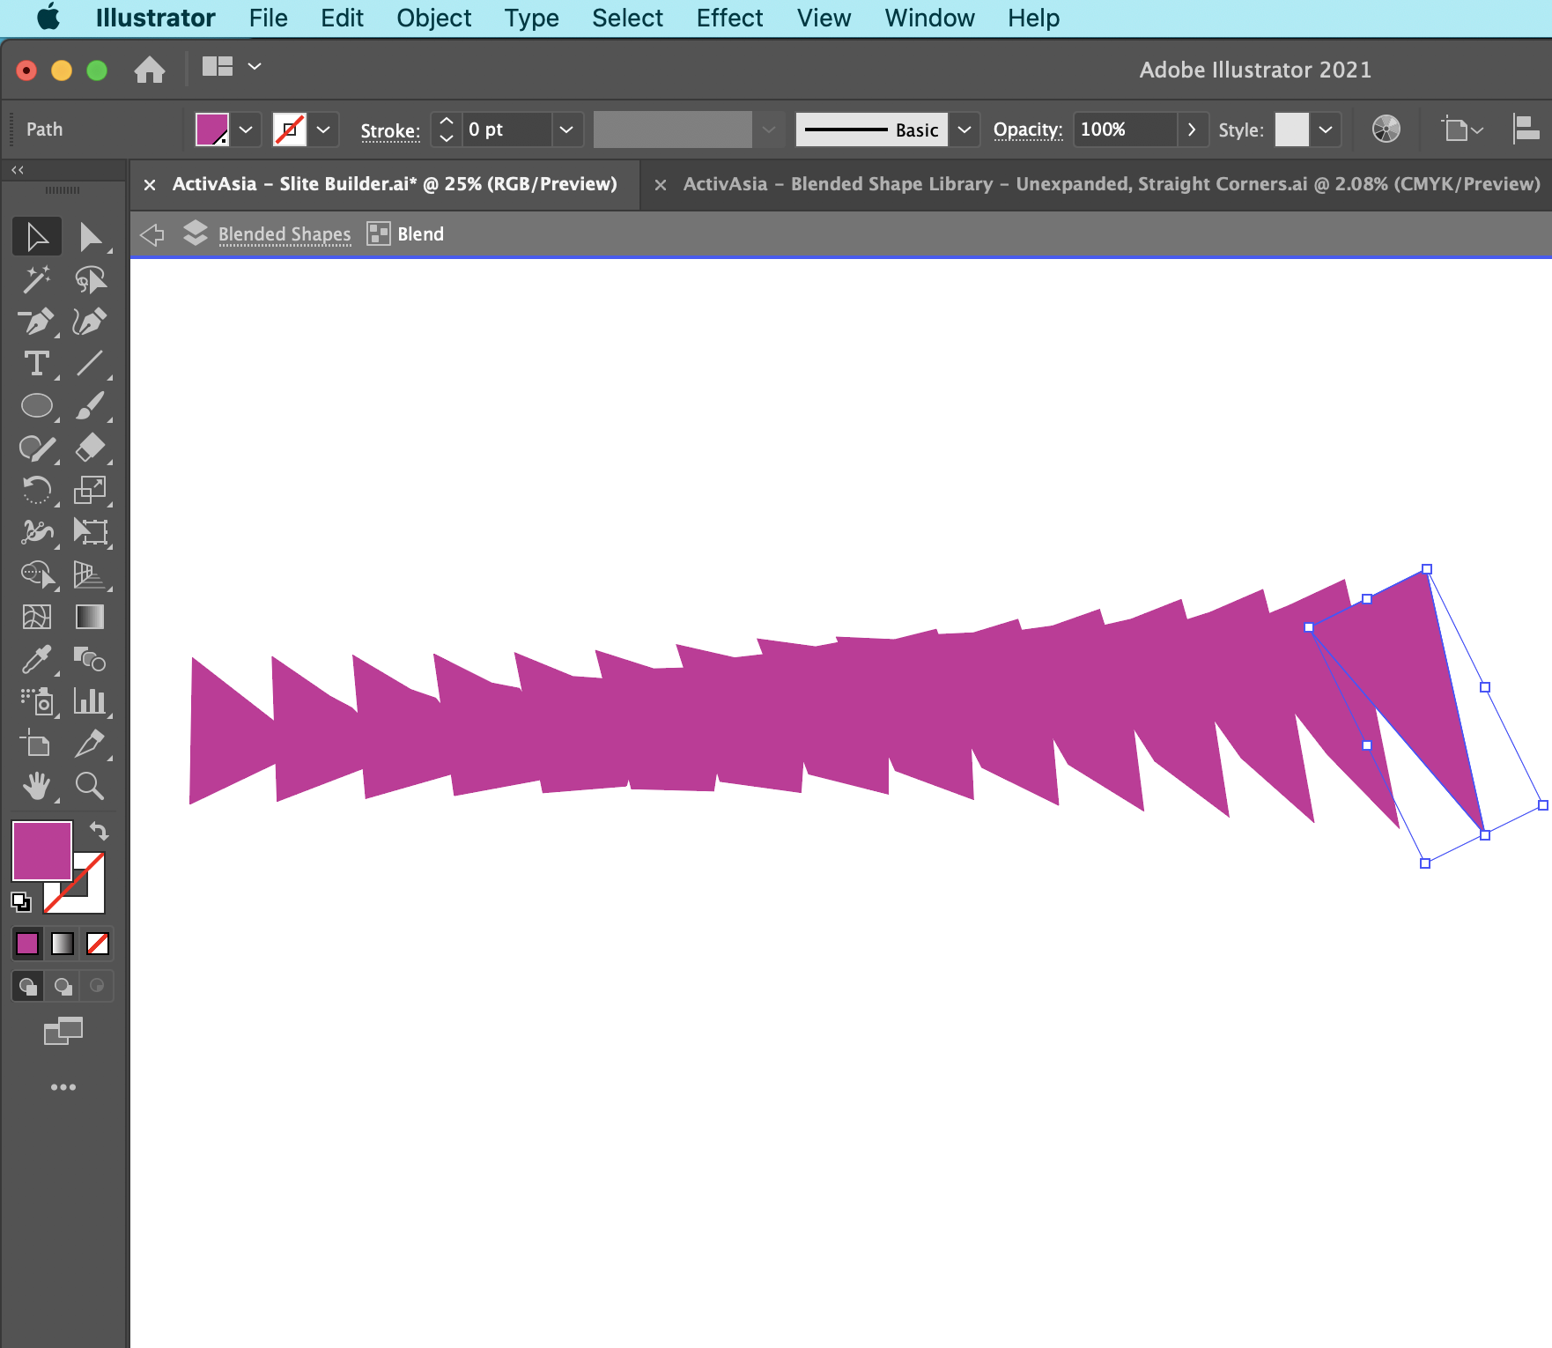Viewport: 1552px width, 1348px height.
Task: Open the fill color dropdown in options bar
Action: click(248, 129)
